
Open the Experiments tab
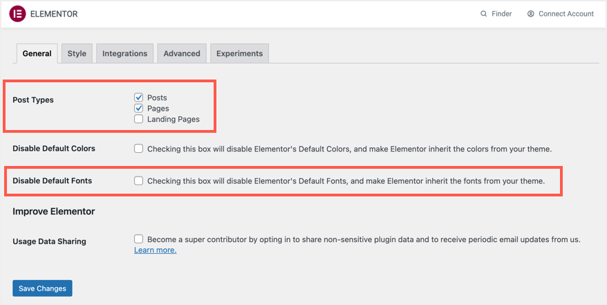239,53
